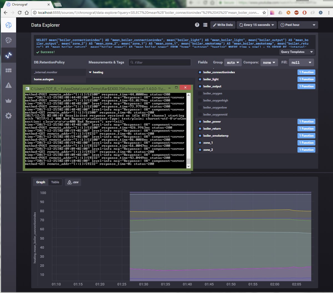Viewport: 333px width, 293px height.
Task: Enable the boiler_oxygen field checkbox
Action: click(x=200, y=93)
